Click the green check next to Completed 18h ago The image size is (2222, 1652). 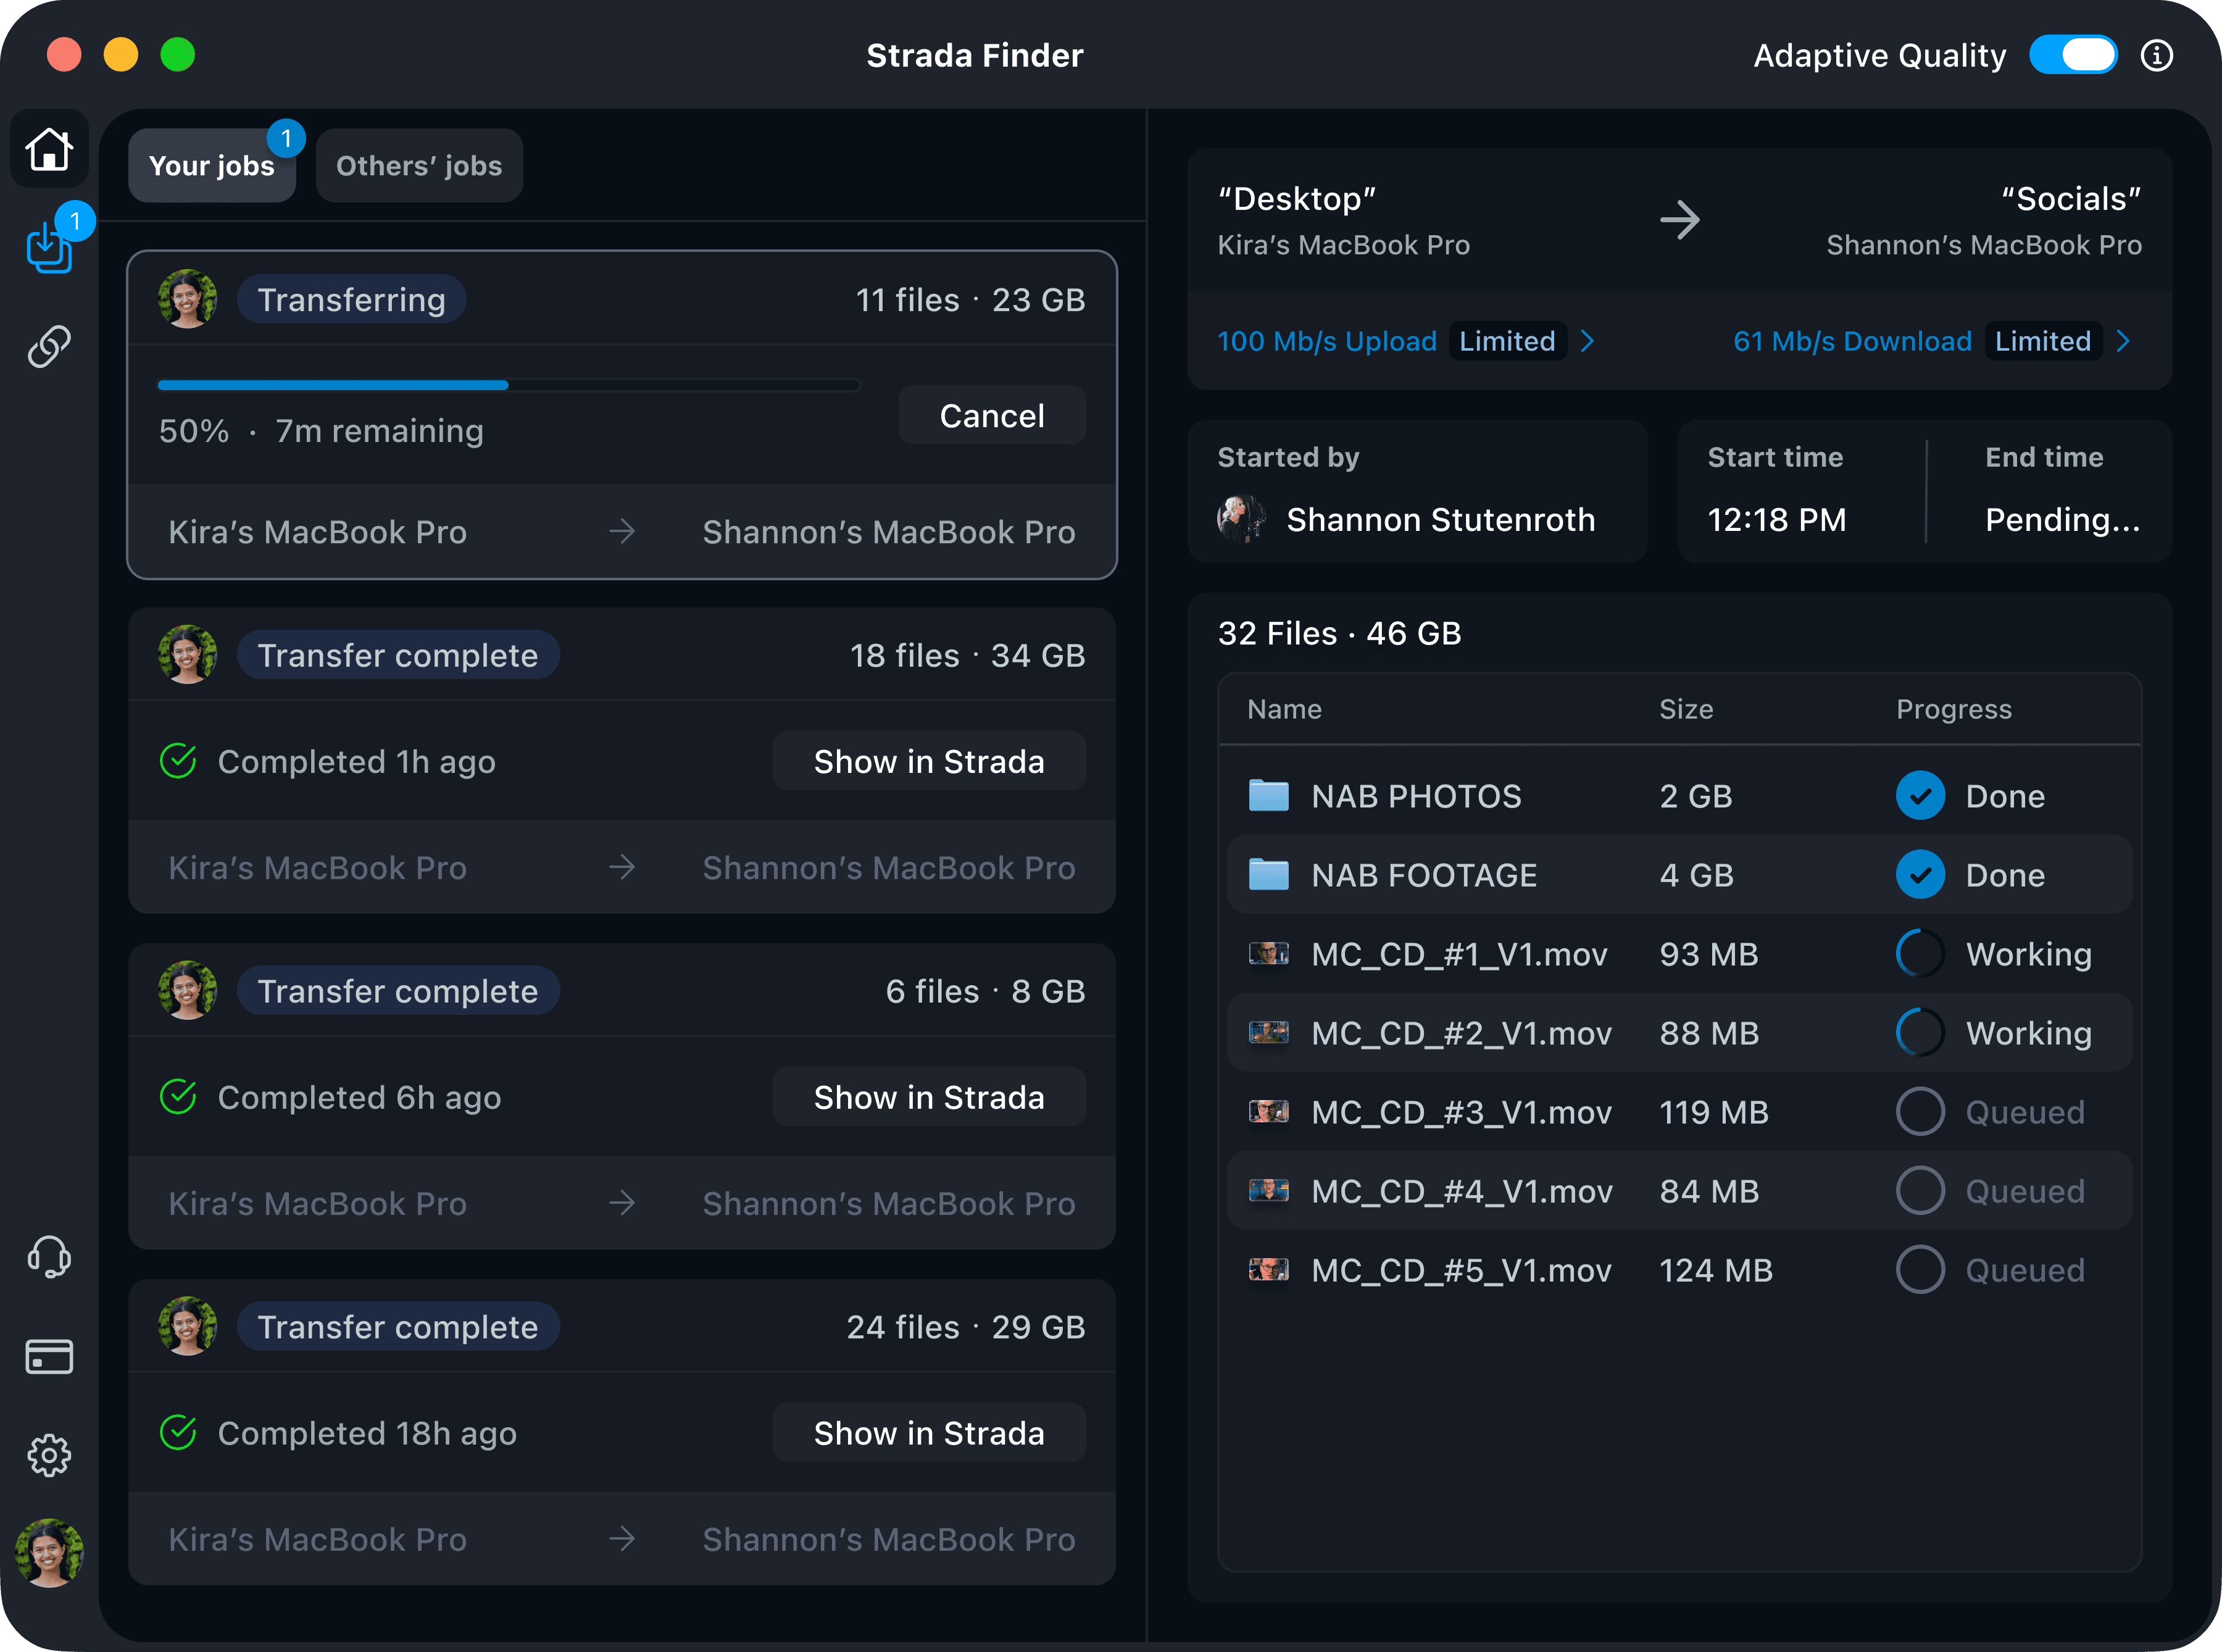[178, 1433]
